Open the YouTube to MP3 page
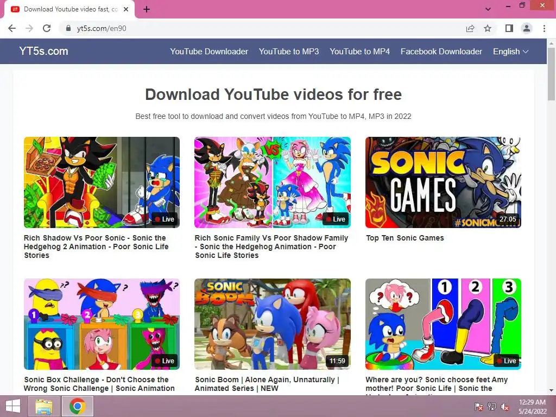 point(289,52)
